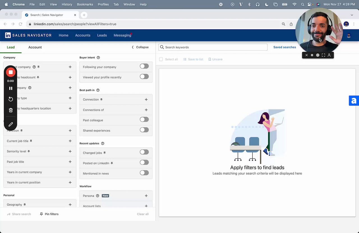Select the Lead tab
Screen dimensions: 359x233
tap(11, 47)
